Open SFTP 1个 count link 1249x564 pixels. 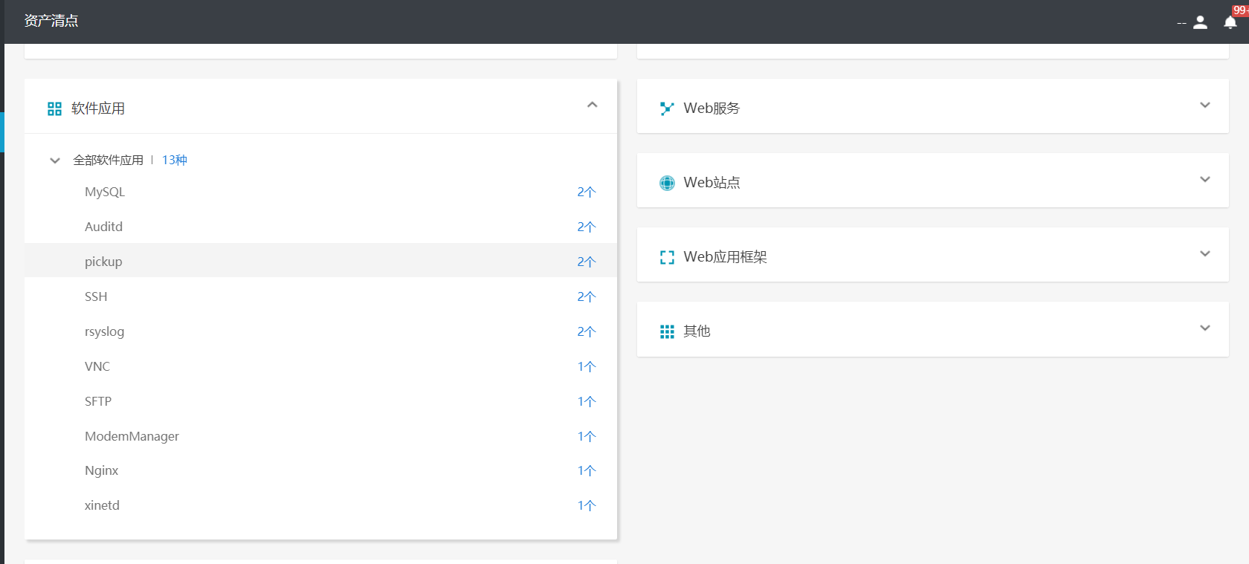(587, 401)
